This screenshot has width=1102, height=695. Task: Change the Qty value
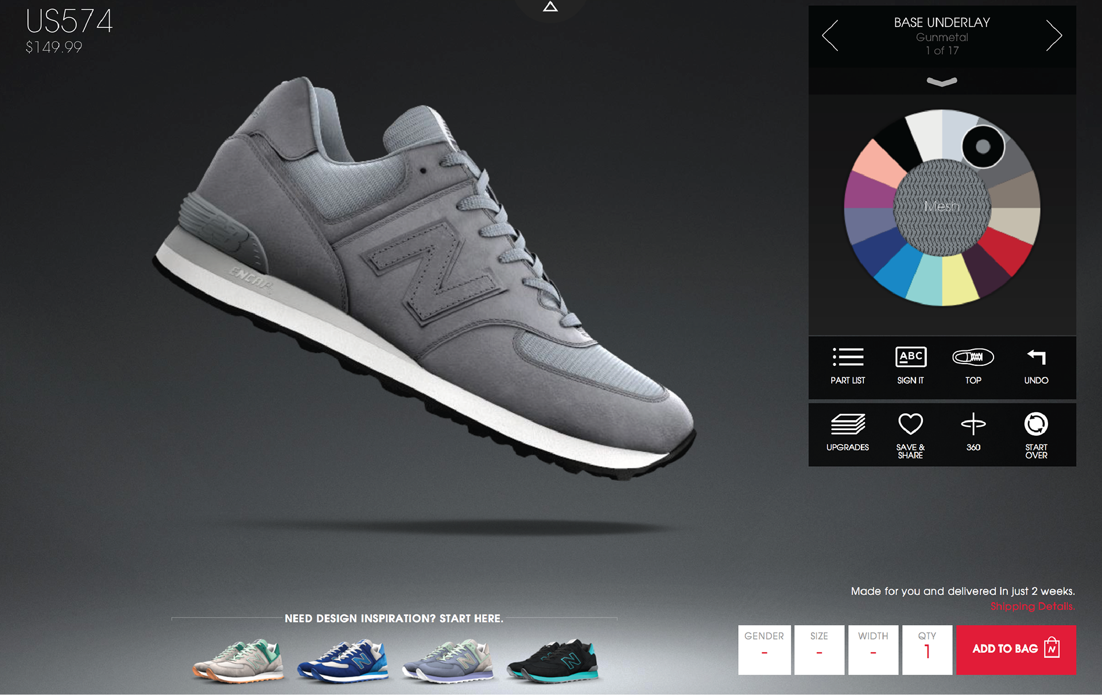coord(927,650)
